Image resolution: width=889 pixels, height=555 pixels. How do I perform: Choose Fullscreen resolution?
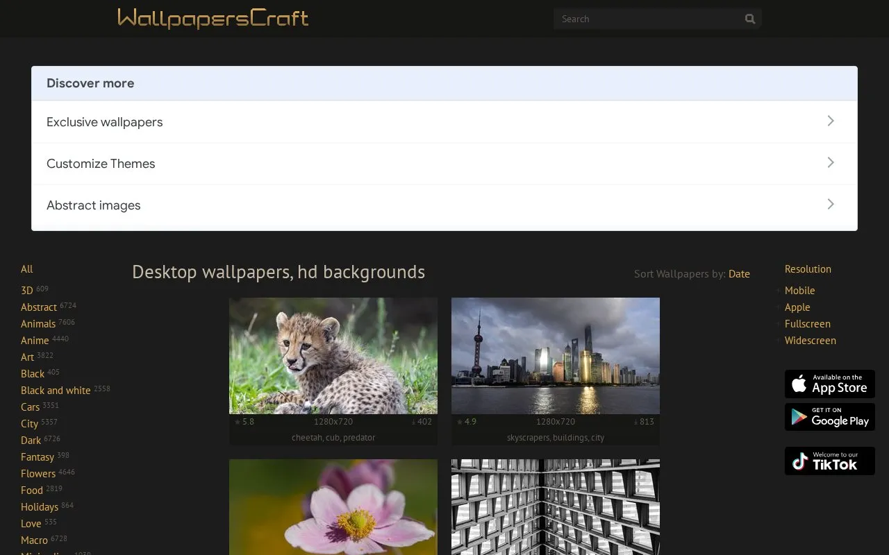coord(808,324)
